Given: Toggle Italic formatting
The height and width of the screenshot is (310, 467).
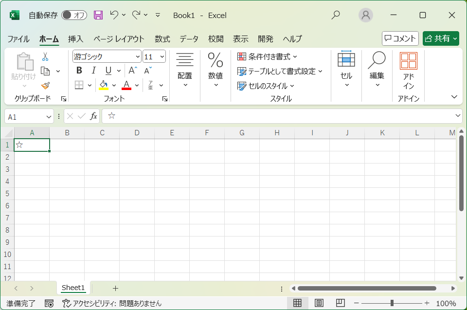Looking at the screenshot, I should [93, 71].
